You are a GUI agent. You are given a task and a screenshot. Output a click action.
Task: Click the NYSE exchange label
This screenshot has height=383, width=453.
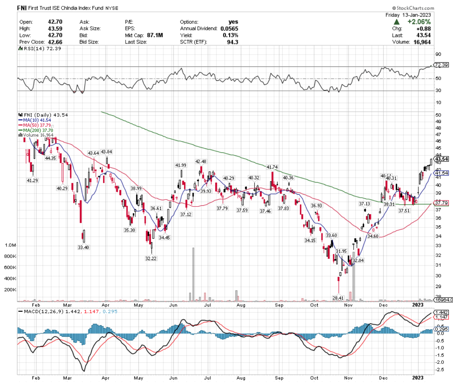point(112,8)
